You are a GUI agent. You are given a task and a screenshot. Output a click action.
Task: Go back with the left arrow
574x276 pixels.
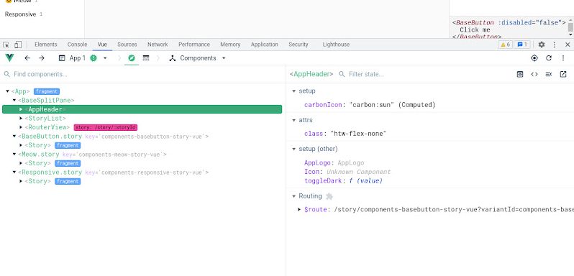point(27,58)
